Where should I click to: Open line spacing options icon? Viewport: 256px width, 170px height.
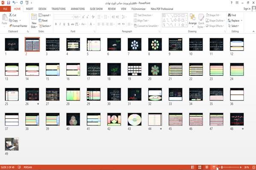[x=124, y=17]
